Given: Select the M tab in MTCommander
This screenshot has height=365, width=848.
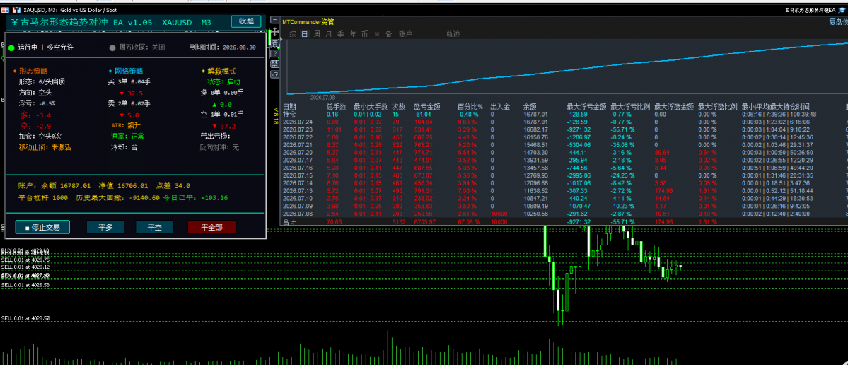Looking at the screenshot, I should [x=377, y=34].
